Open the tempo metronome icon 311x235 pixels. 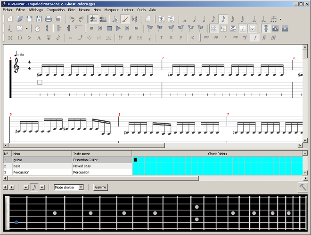[38, 29]
